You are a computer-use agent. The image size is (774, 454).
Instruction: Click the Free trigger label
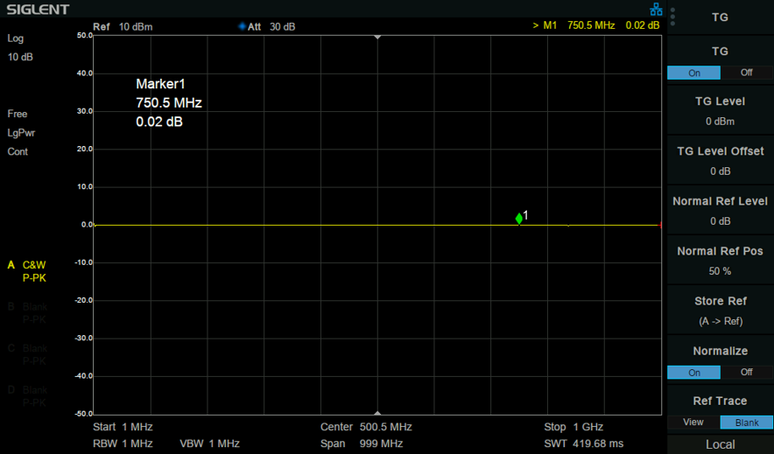point(18,114)
